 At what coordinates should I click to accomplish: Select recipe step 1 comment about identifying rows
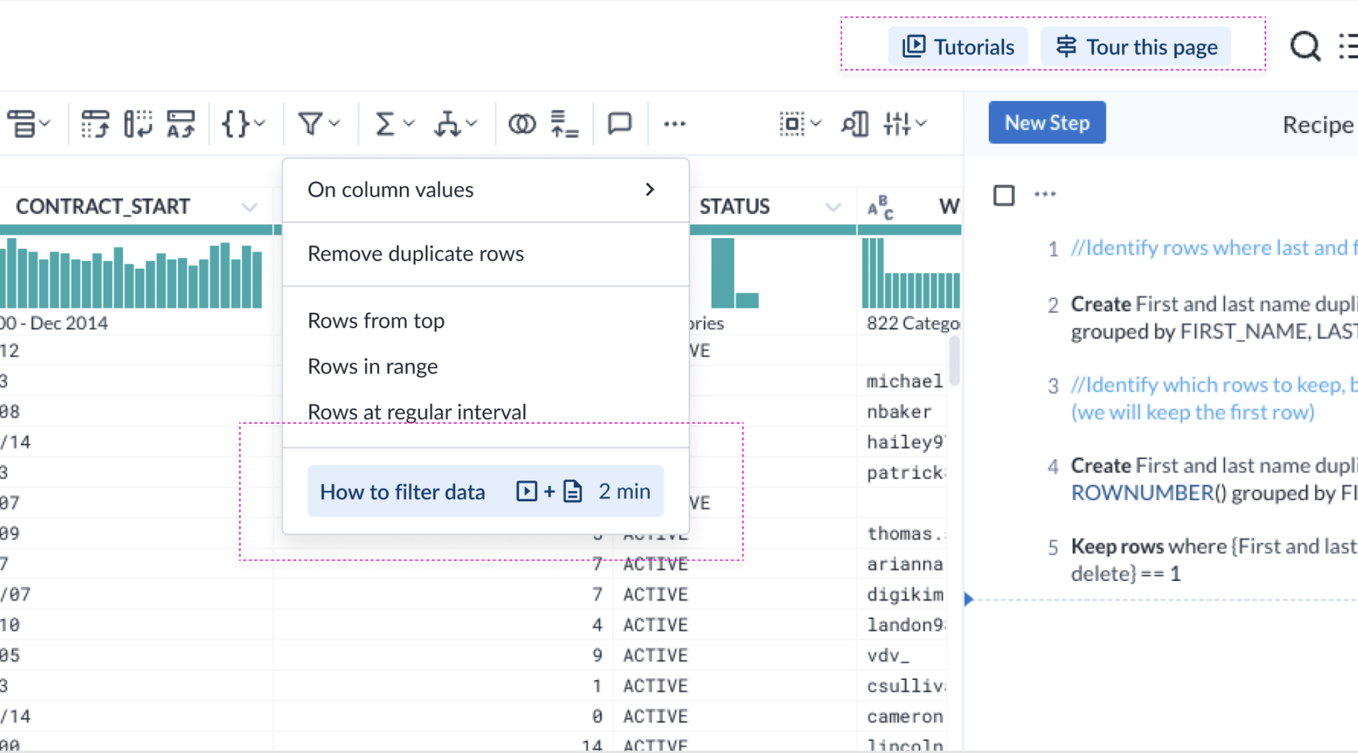pyautogui.click(x=1214, y=248)
